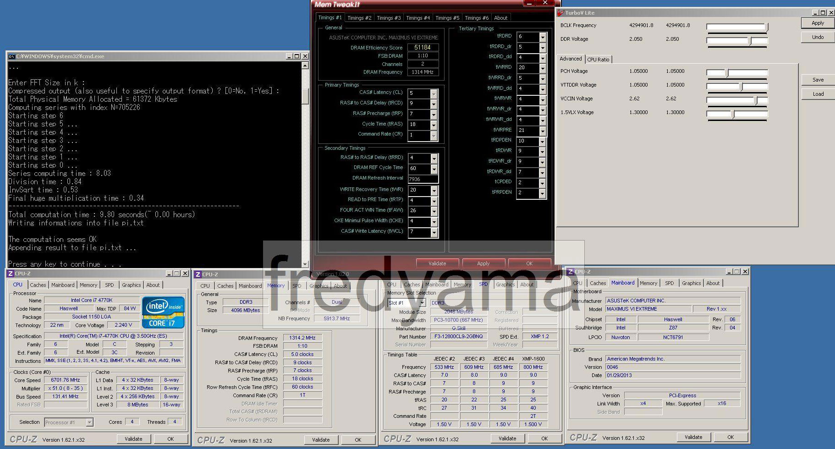
Task: Click the DRAM Efficiency Score value 51184
Action: coord(423,47)
